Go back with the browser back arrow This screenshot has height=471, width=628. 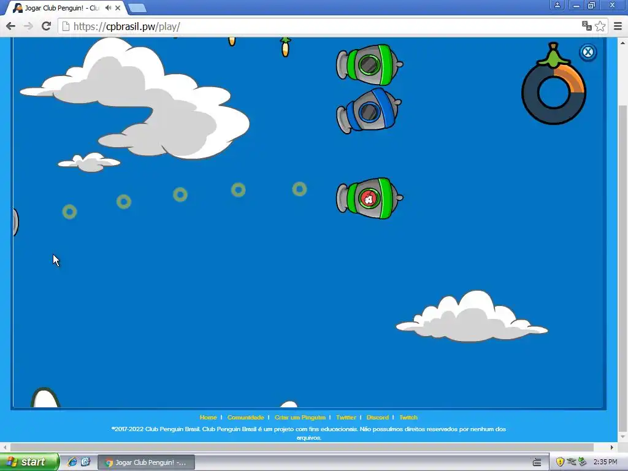coord(11,26)
